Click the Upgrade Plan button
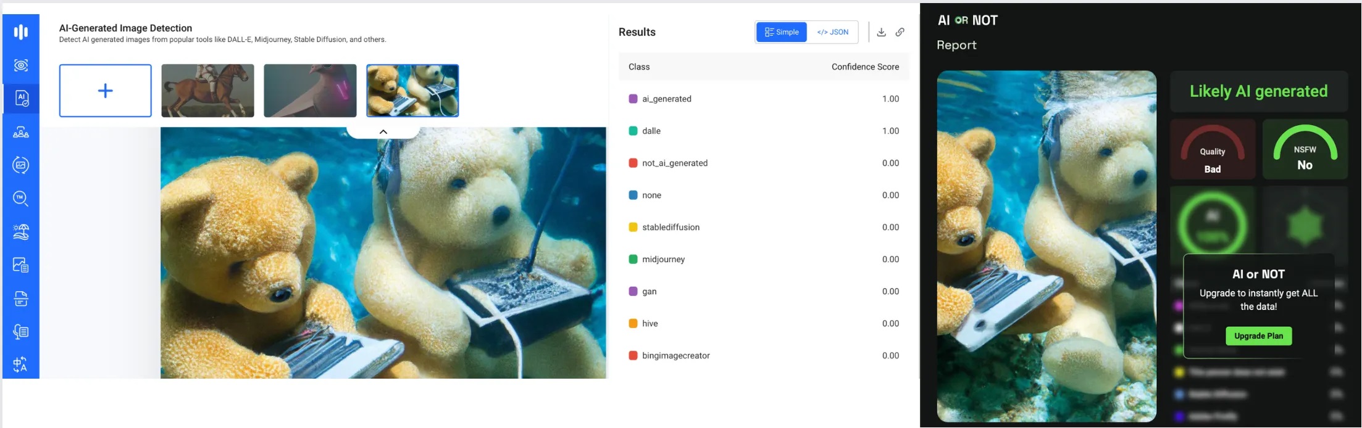Viewport: 1362px width, 428px height. 1258,336
